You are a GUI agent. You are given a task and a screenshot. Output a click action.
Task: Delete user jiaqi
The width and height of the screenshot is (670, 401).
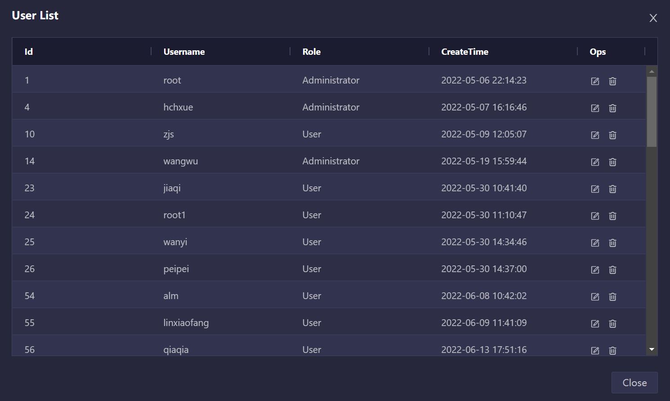click(612, 189)
